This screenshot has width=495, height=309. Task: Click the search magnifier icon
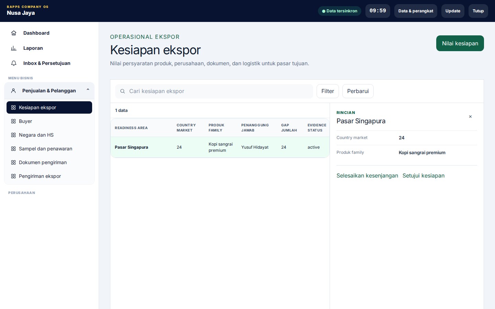tap(122, 91)
